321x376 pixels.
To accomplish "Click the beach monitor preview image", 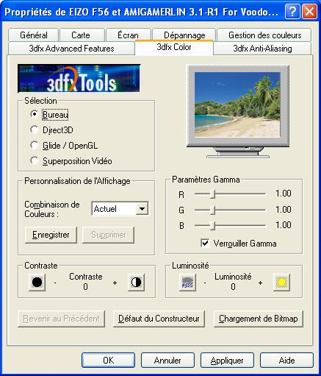I will [237, 104].
